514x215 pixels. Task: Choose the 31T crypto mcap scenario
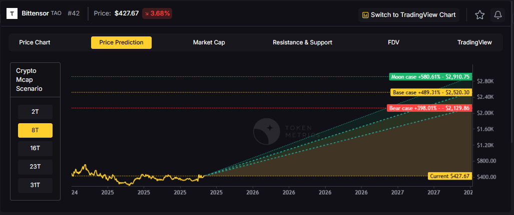point(35,185)
